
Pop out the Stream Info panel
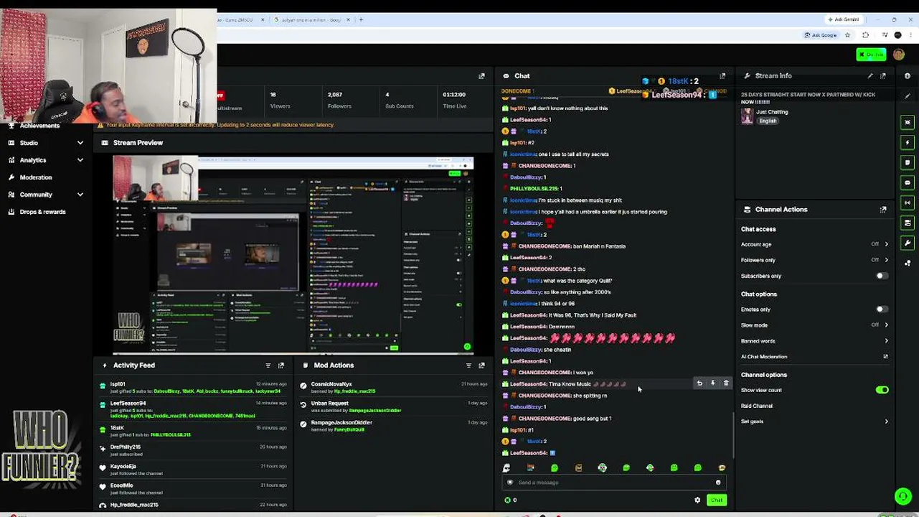click(883, 75)
